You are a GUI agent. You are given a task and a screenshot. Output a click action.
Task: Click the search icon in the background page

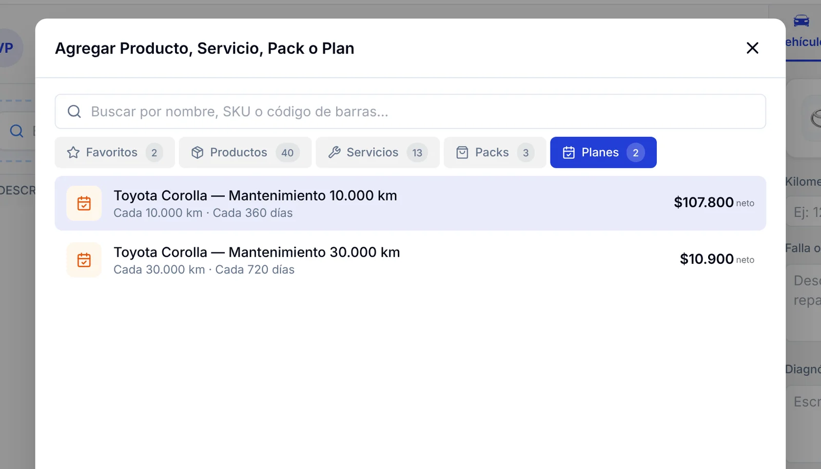point(17,131)
